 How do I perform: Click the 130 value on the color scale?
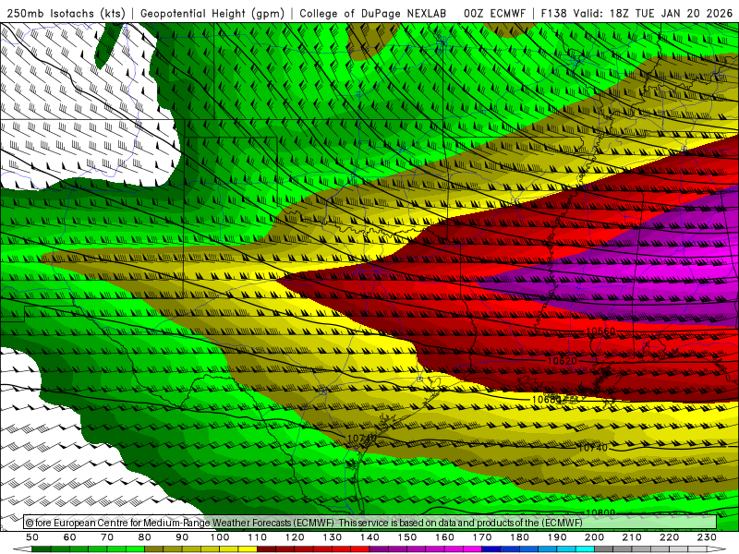click(333, 537)
